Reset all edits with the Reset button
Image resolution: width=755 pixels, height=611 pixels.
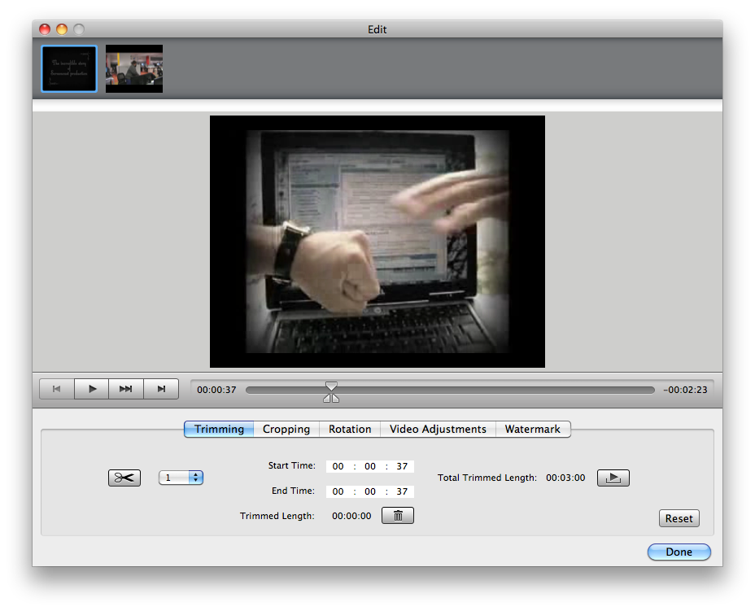tap(679, 518)
